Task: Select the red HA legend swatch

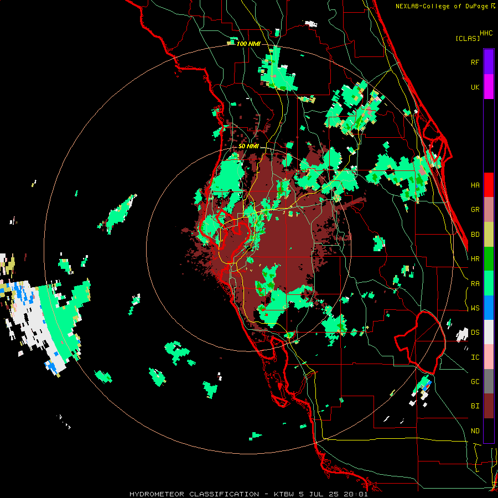Action: pyautogui.click(x=489, y=185)
